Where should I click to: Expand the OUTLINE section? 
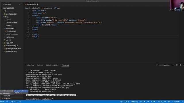pos(7,96)
